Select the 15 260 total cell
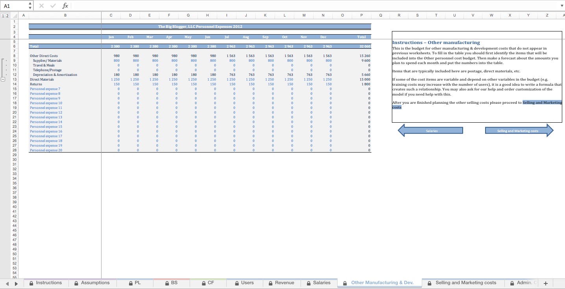The height and width of the screenshot is (289, 565). click(362, 56)
